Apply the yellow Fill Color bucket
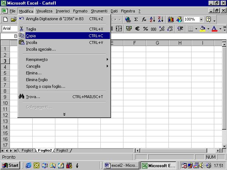227x170 pixels. [x=203, y=29]
